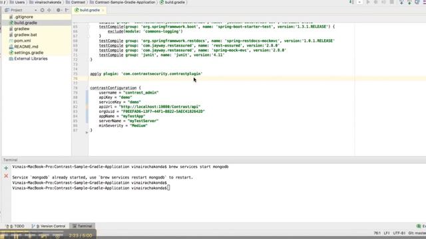Viewport: 426px width, 239px height.
Task: Open a new terminal session with plus icon
Action: 6,168
